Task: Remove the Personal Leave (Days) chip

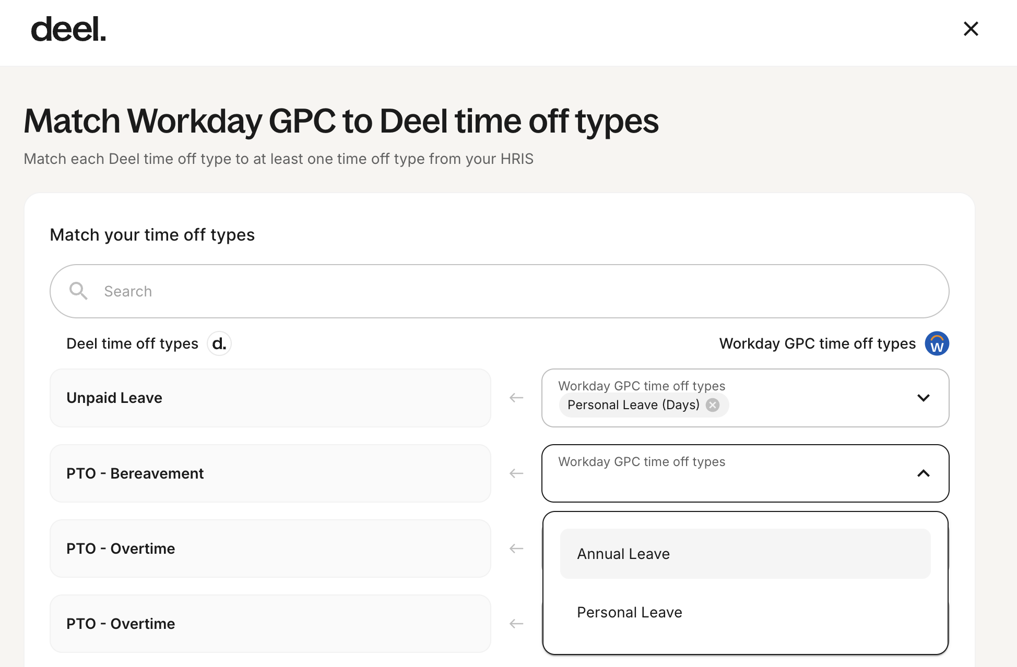Action: click(713, 405)
